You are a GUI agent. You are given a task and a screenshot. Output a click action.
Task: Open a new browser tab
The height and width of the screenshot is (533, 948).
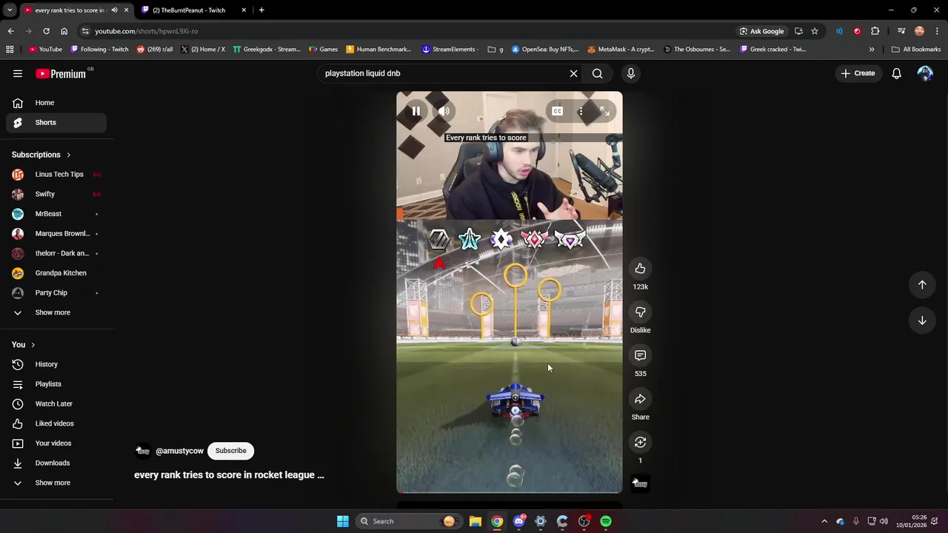pos(261,10)
